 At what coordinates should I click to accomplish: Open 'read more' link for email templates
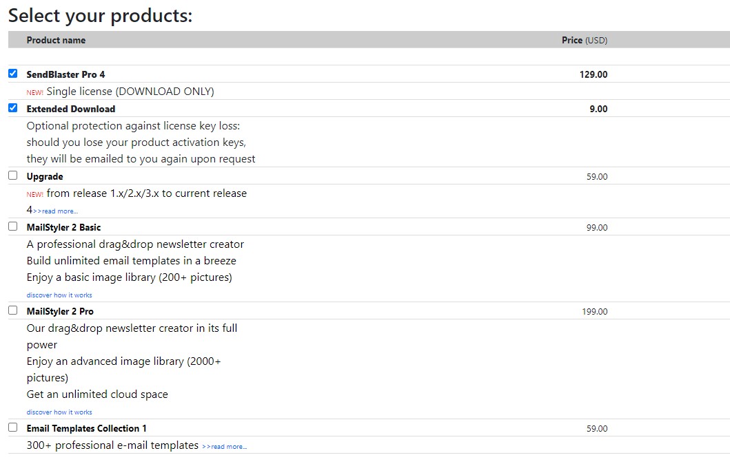click(225, 447)
